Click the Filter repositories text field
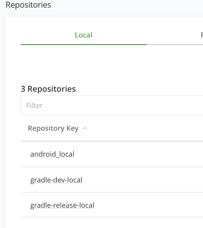The height and width of the screenshot is (228, 203). 111,105
